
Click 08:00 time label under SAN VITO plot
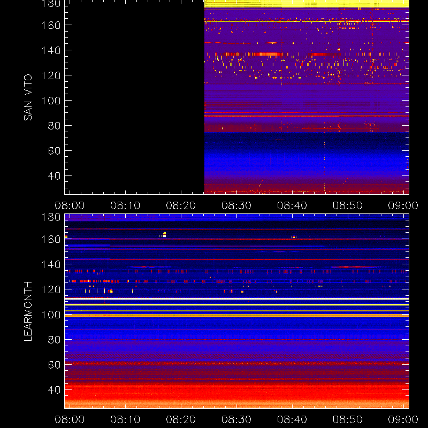pyautogui.click(x=70, y=205)
